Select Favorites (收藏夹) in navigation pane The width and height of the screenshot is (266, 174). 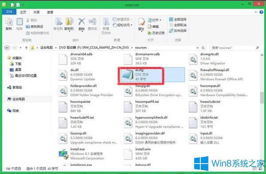coord(15,58)
